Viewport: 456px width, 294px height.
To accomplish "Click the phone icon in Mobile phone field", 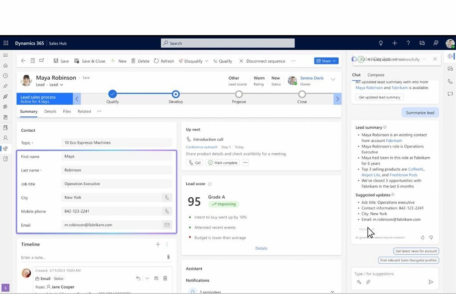I will click(167, 211).
